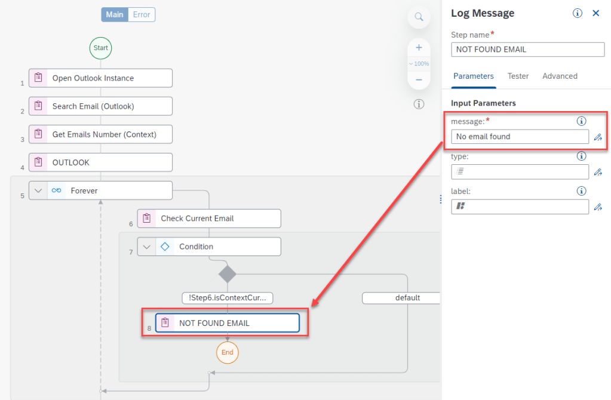Screen dimensions: 611x400
Task: Open the 100% zoom level dropdown
Action: coord(419,63)
